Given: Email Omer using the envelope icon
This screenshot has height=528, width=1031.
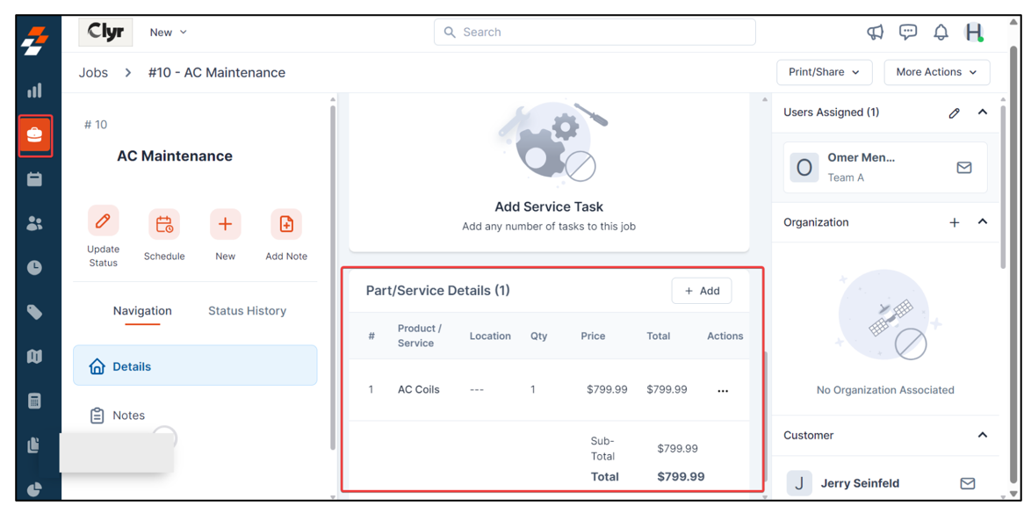Looking at the screenshot, I should [964, 168].
